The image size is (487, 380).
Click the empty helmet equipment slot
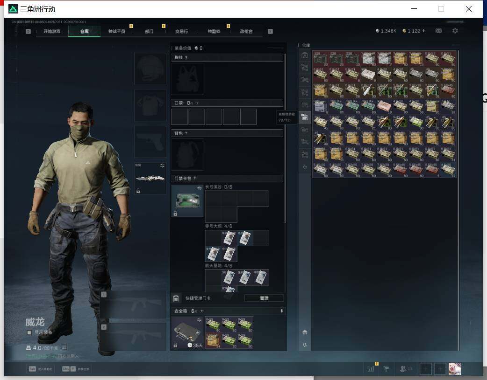(150, 69)
